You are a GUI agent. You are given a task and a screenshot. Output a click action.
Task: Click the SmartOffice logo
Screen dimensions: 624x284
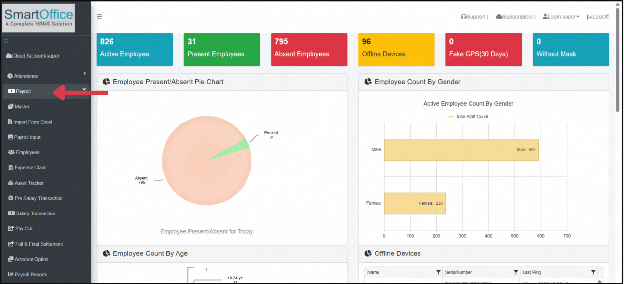click(x=38, y=18)
